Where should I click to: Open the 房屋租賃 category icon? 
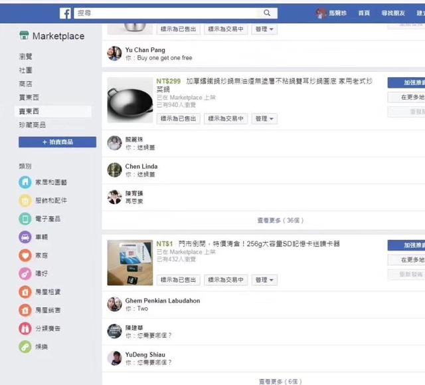25,292
